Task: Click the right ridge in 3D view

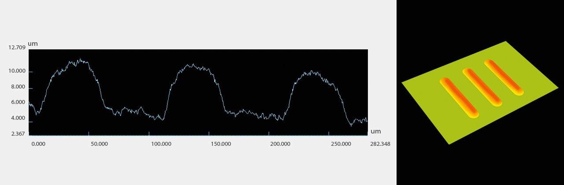Action: click(x=504, y=77)
